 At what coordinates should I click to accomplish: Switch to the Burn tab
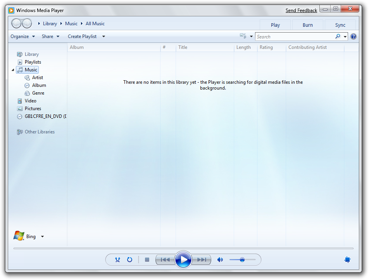pyautogui.click(x=308, y=25)
